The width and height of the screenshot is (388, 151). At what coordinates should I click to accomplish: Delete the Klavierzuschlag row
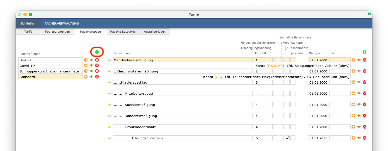[x=364, y=82]
